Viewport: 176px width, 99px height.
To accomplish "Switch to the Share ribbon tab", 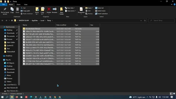I will click(18, 4).
